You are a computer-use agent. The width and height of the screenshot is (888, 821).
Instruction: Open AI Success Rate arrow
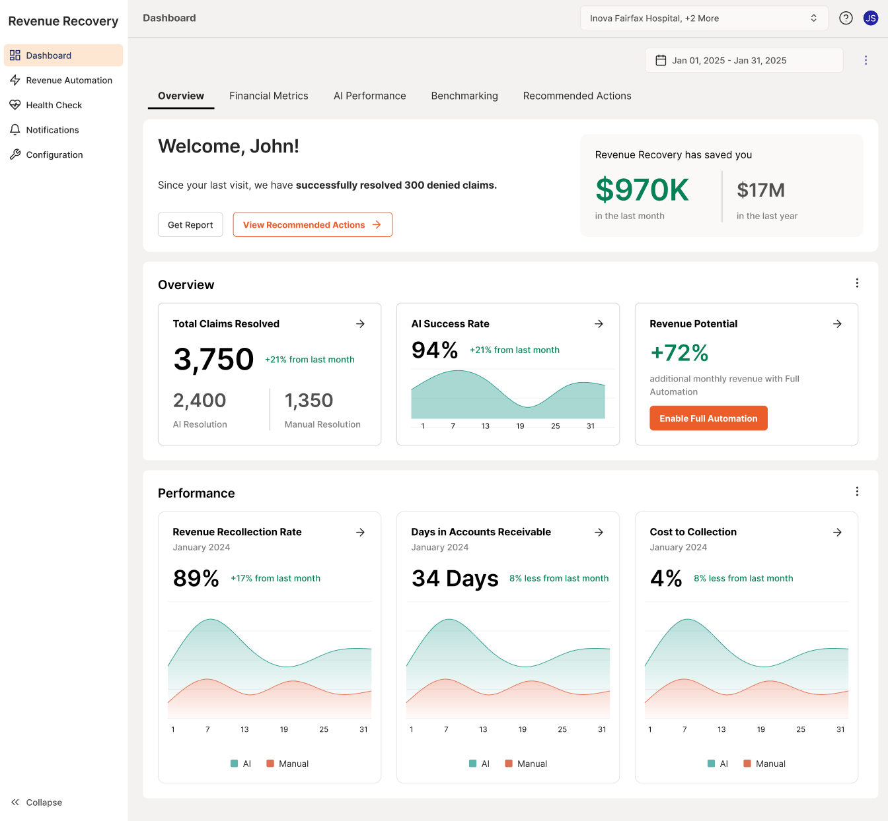click(599, 324)
